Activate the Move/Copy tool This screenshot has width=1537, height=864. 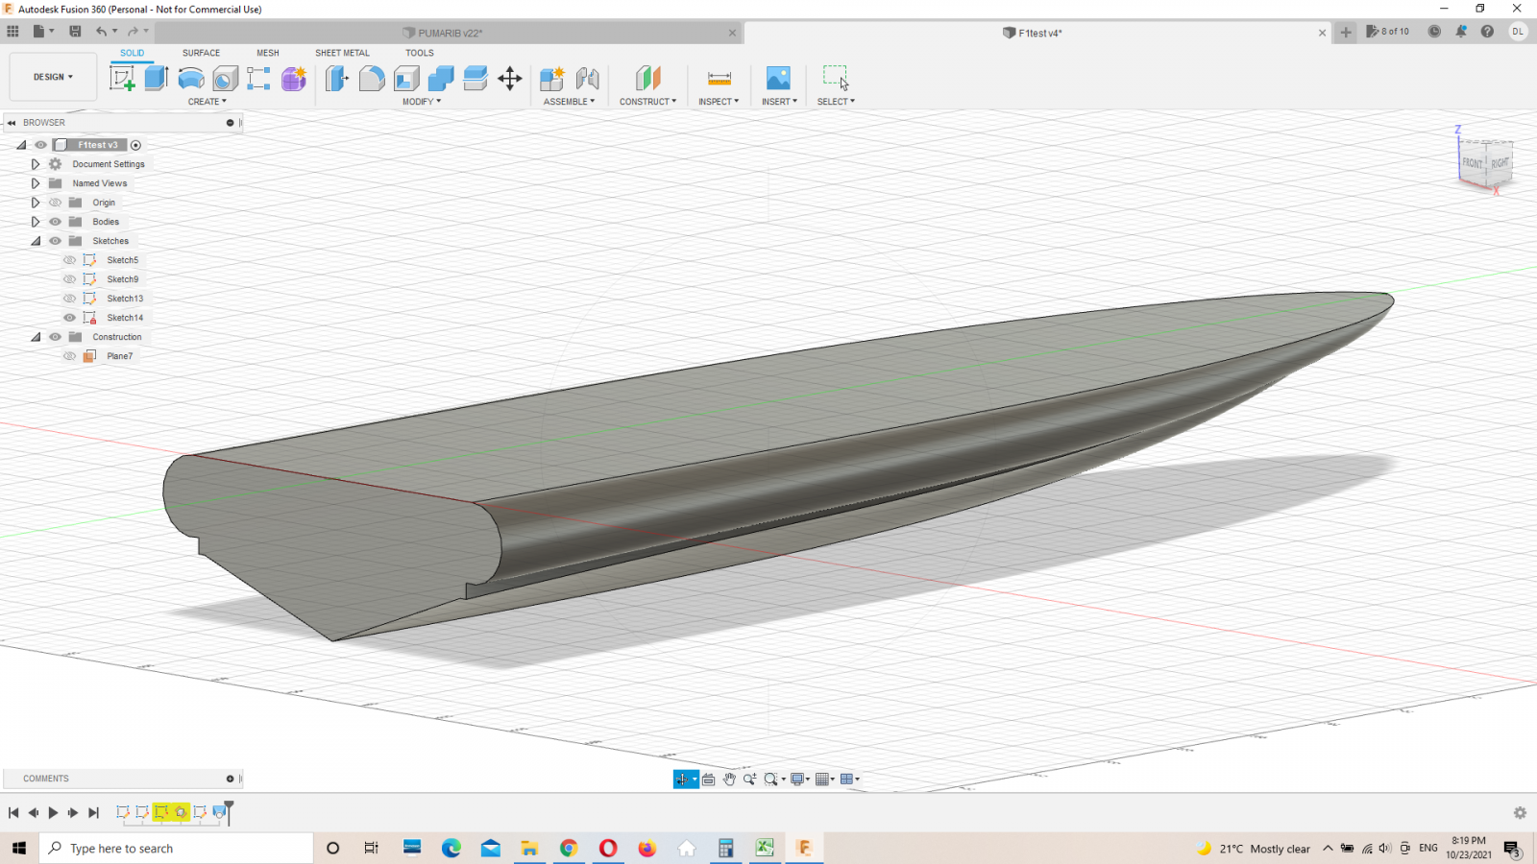tap(510, 79)
